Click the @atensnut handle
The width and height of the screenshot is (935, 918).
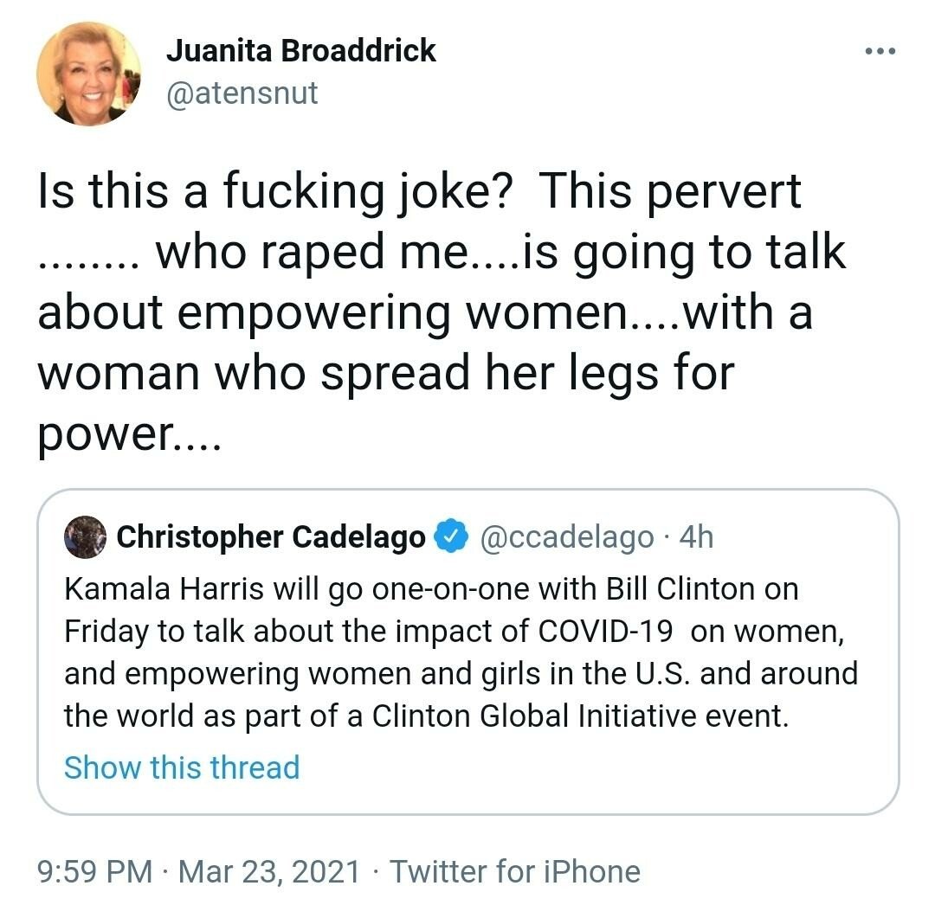pyautogui.click(x=242, y=93)
